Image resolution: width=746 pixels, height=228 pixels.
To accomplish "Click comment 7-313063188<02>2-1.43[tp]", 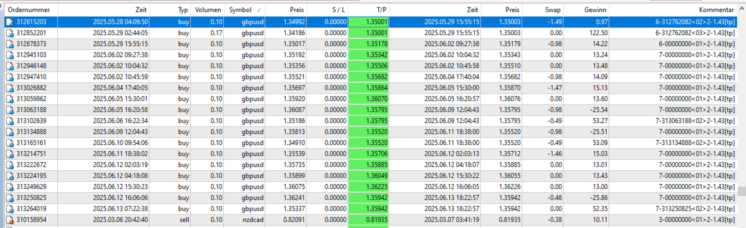I will 695,121.
